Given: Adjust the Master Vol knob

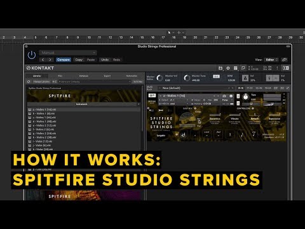Looking at the screenshot, I should (x=159, y=78).
